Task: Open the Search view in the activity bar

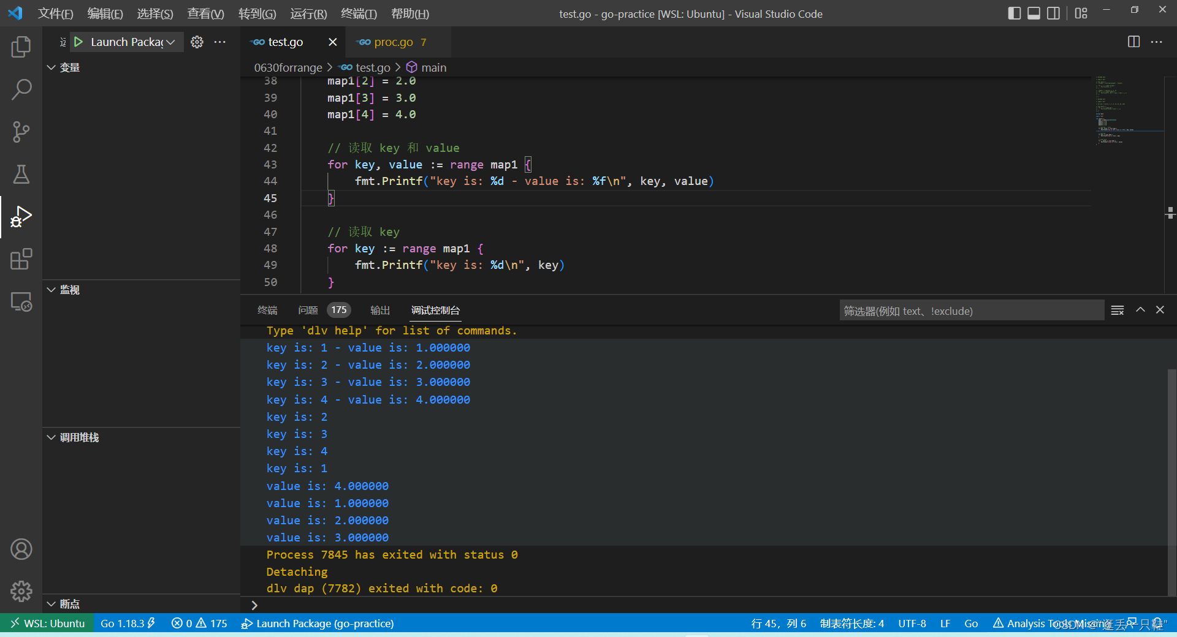Action: click(x=21, y=89)
